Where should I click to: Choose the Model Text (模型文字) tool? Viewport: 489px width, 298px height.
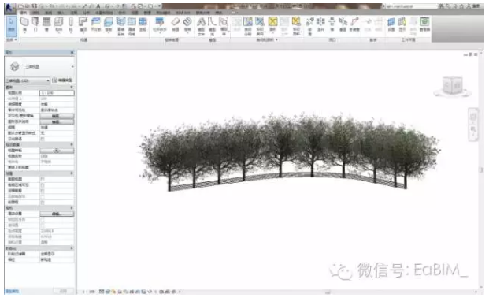[x=202, y=26]
